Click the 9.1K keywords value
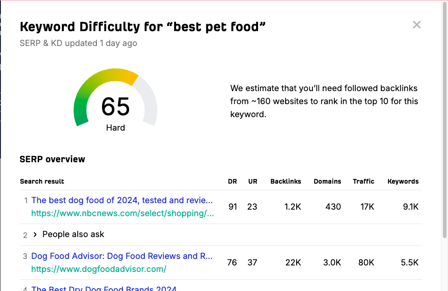 pyautogui.click(x=410, y=206)
